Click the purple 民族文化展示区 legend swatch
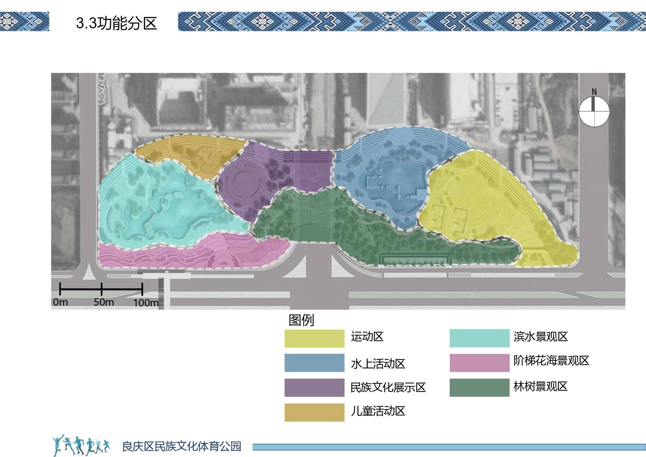Viewport: 646px width, 457px height. (x=314, y=388)
